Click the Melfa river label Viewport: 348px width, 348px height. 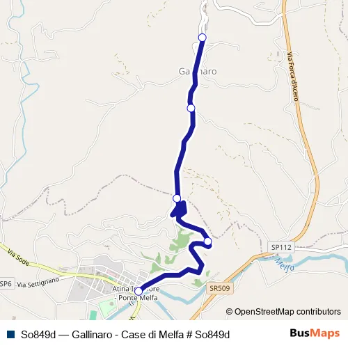coord(284,264)
